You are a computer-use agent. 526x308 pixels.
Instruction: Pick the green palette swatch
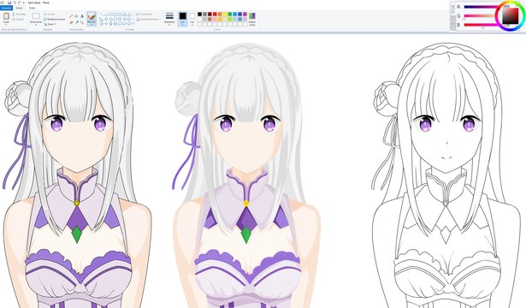[230, 14]
